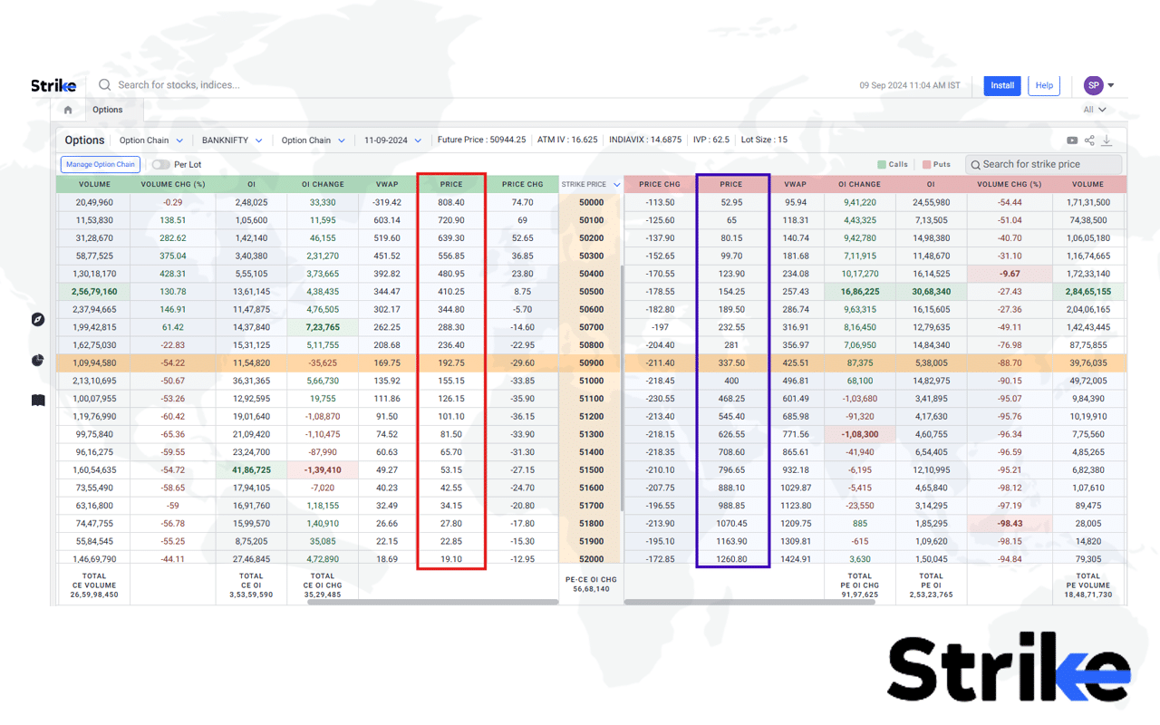Open the compass explore icon in left sidebar
This screenshot has width=1160, height=725.
(37, 319)
